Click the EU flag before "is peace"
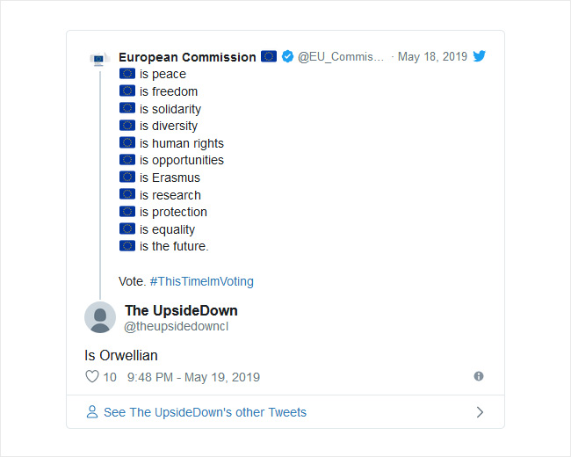Screen dimensions: 571x457 pos(127,73)
